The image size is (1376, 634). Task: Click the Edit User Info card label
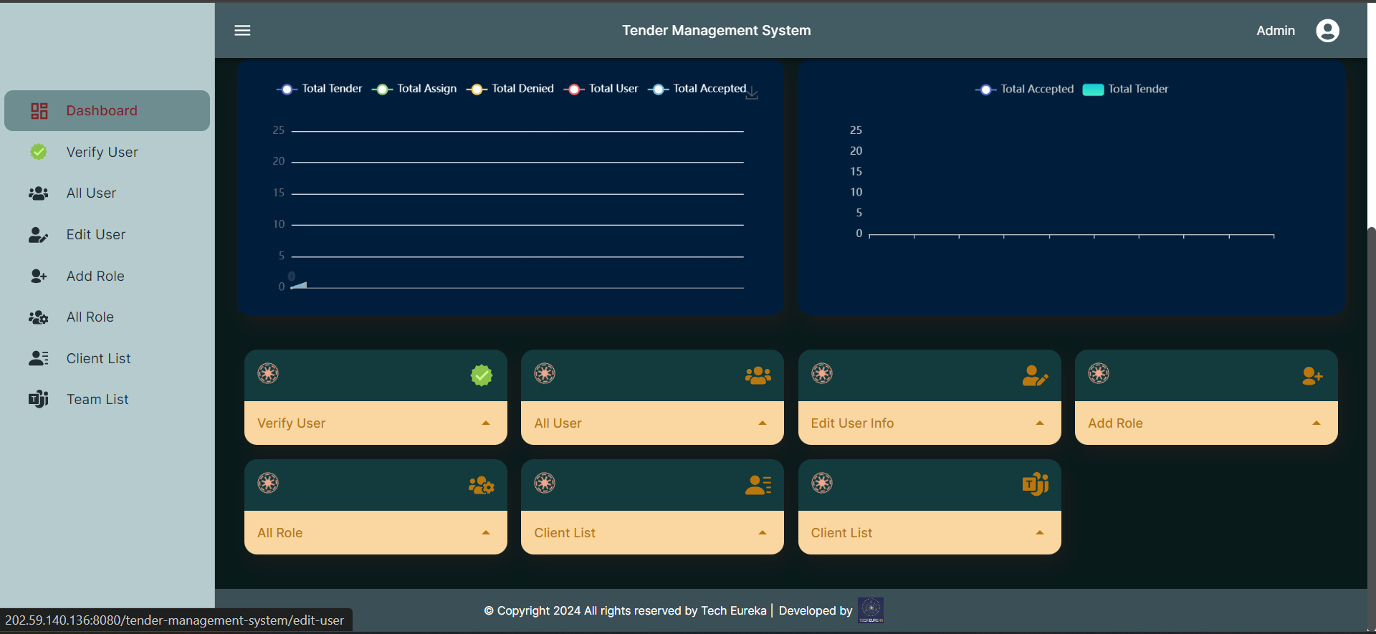(x=853, y=423)
